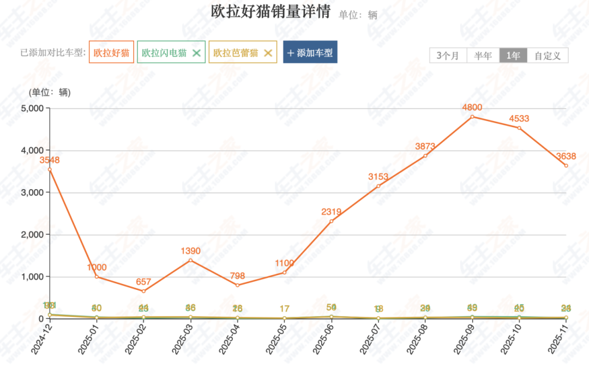Click the 1390 data point marker
The height and width of the screenshot is (370, 589).
coord(190,260)
